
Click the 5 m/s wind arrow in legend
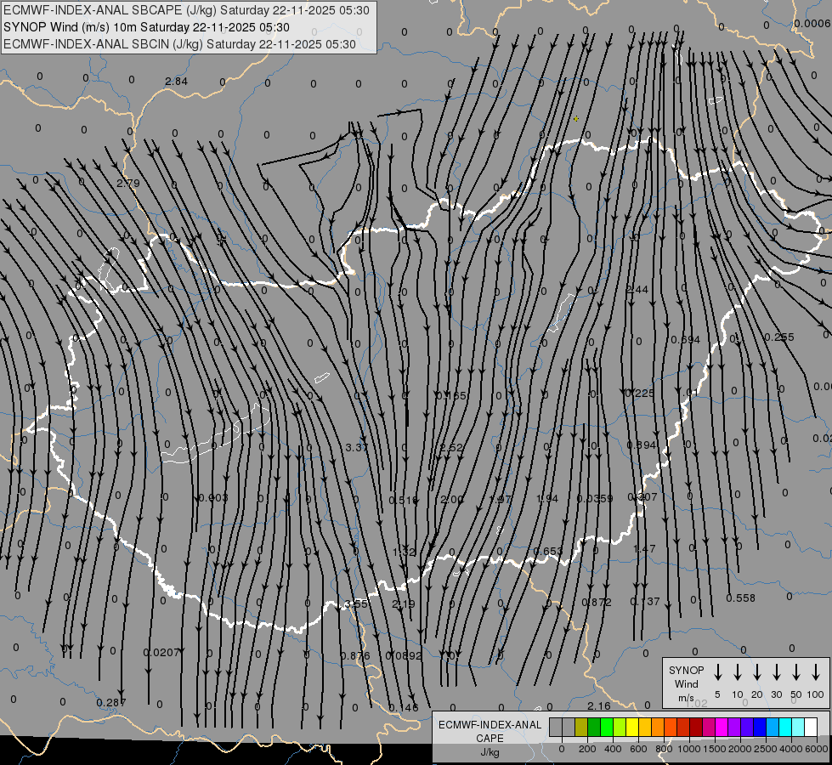[718, 672]
